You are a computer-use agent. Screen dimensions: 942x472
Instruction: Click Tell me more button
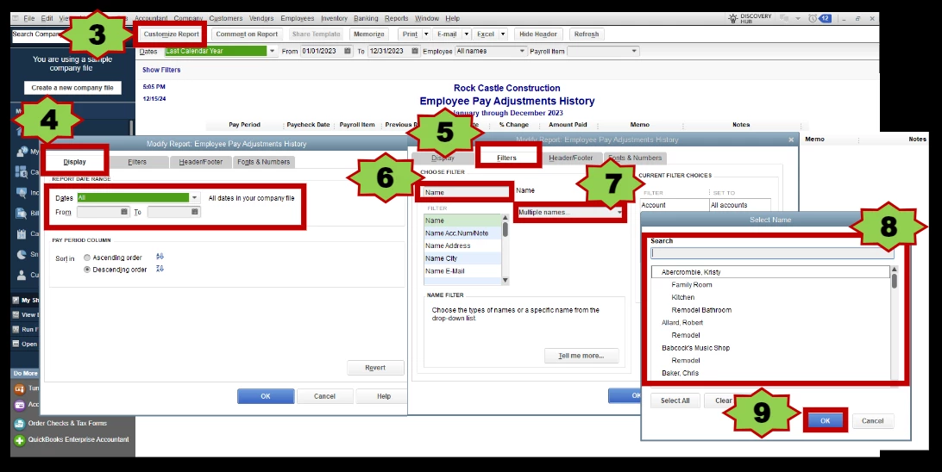581,356
